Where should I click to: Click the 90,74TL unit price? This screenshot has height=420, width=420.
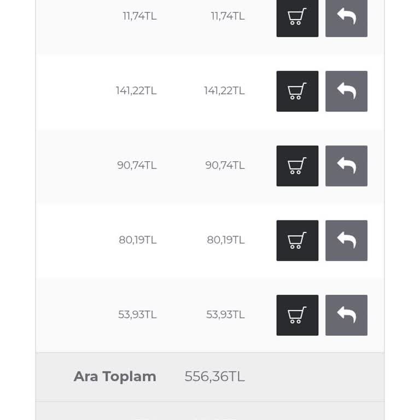pyautogui.click(x=137, y=165)
